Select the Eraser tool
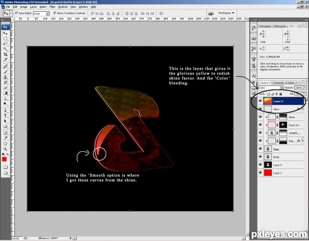This screenshot has width=309, height=241. click(5, 88)
